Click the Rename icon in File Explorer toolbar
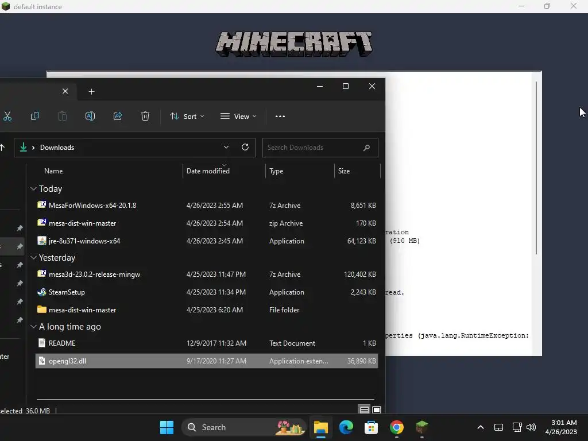The width and height of the screenshot is (588, 441). pyautogui.click(x=90, y=116)
